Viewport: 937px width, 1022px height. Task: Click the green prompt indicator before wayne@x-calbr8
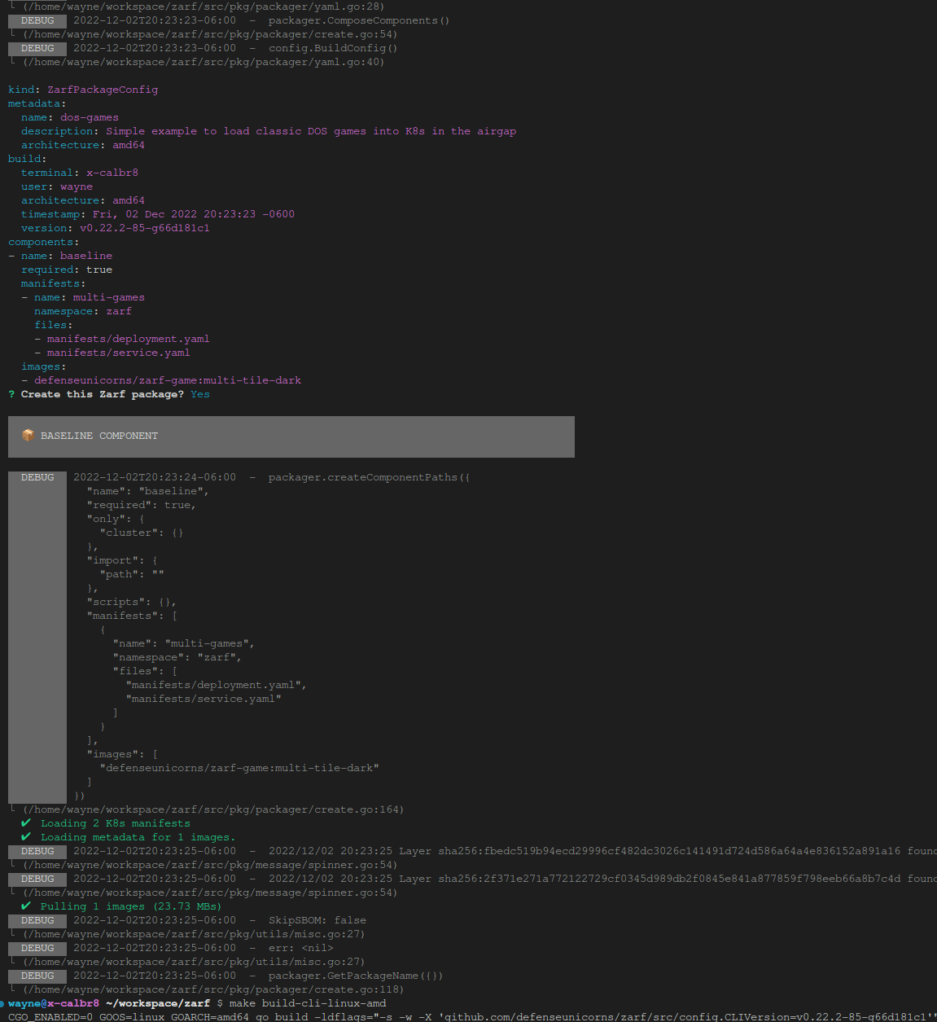point(6,1002)
